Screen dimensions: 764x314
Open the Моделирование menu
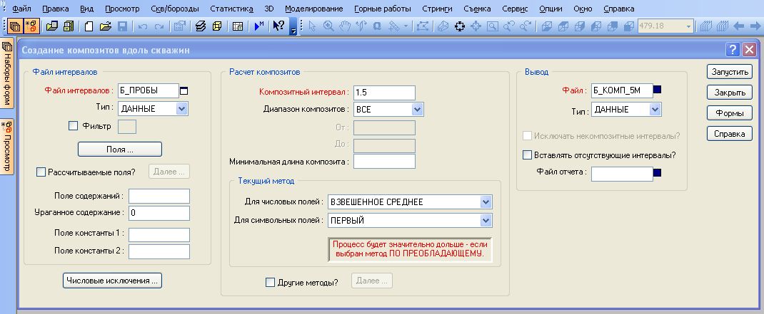(313, 9)
